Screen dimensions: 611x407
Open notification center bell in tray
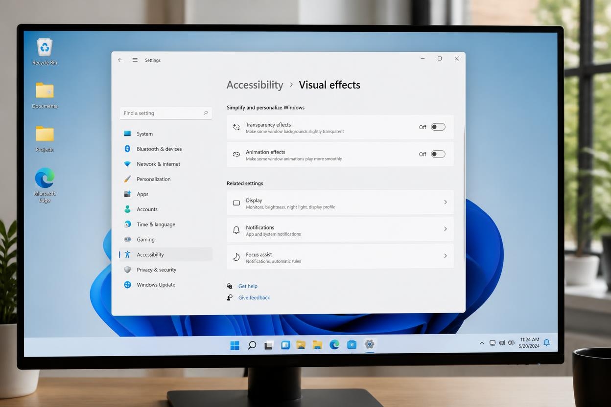click(x=547, y=342)
